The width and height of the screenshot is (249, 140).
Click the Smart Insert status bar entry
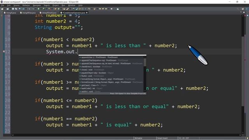tap(162, 138)
